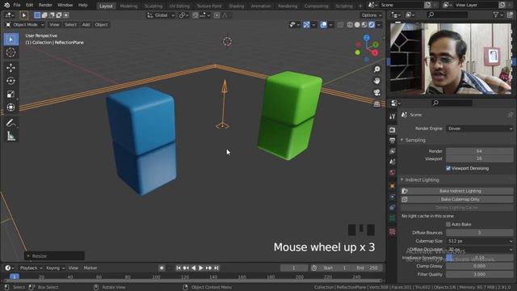The width and height of the screenshot is (517, 291).
Task: Switch to the Layout workspace tab
Action: [x=106, y=6]
